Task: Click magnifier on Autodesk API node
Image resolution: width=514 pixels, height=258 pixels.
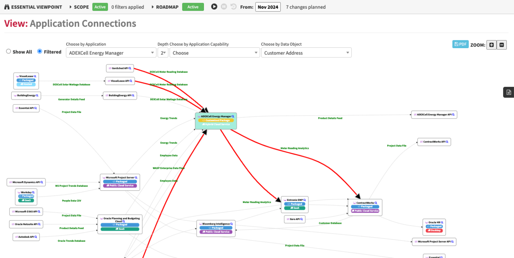Action: pos(36,237)
